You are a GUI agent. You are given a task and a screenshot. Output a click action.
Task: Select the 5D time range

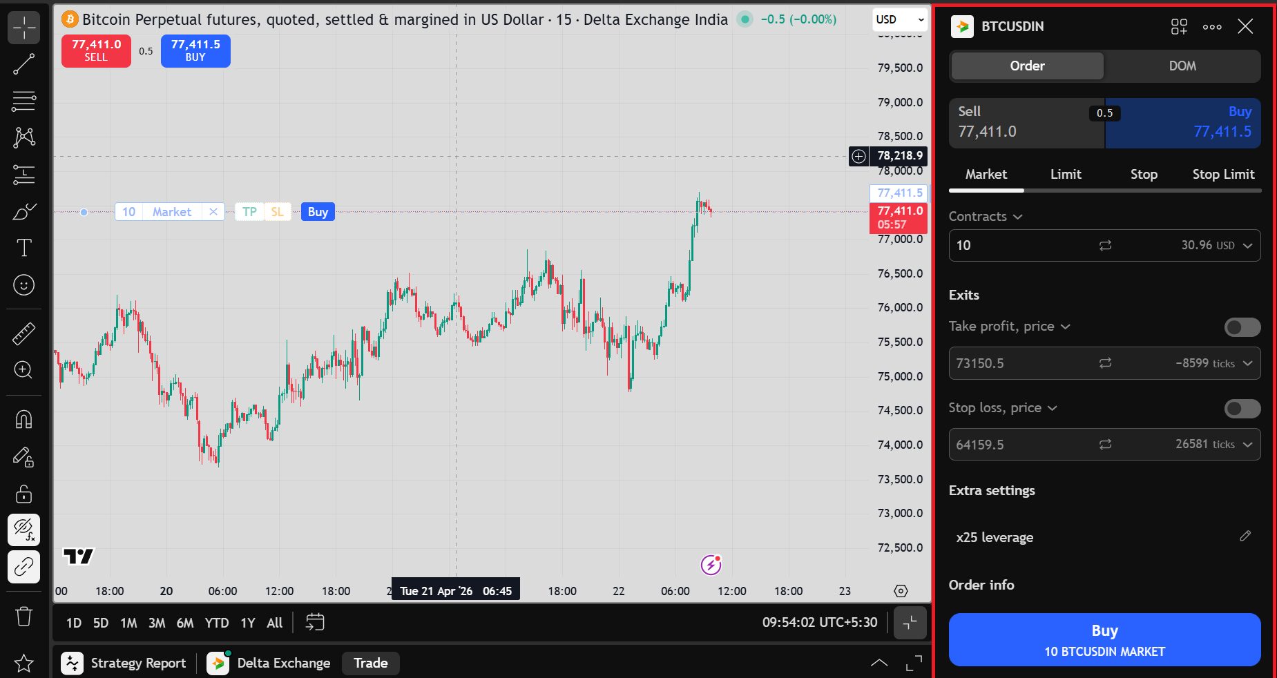tap(101, 623)
